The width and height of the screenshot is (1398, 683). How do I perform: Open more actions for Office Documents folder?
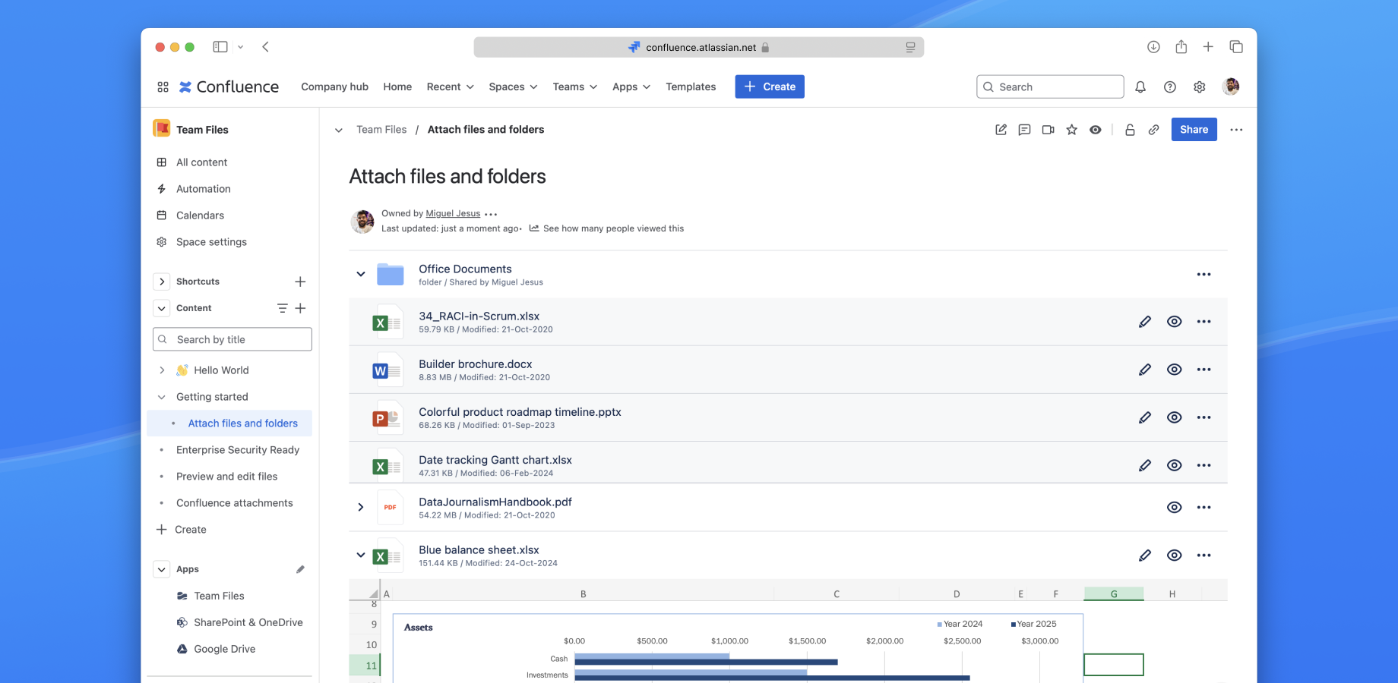tap(1203, 275)
